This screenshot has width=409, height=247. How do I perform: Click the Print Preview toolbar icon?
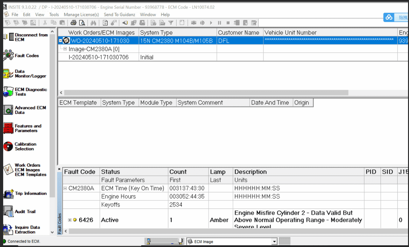click(x=82, y=23)
